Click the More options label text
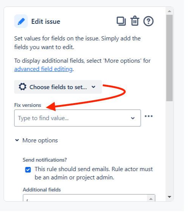 point(40,140)
